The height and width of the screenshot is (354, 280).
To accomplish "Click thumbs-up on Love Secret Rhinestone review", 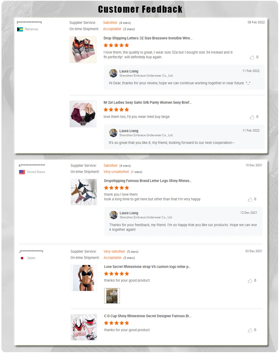I will [250, 281].
